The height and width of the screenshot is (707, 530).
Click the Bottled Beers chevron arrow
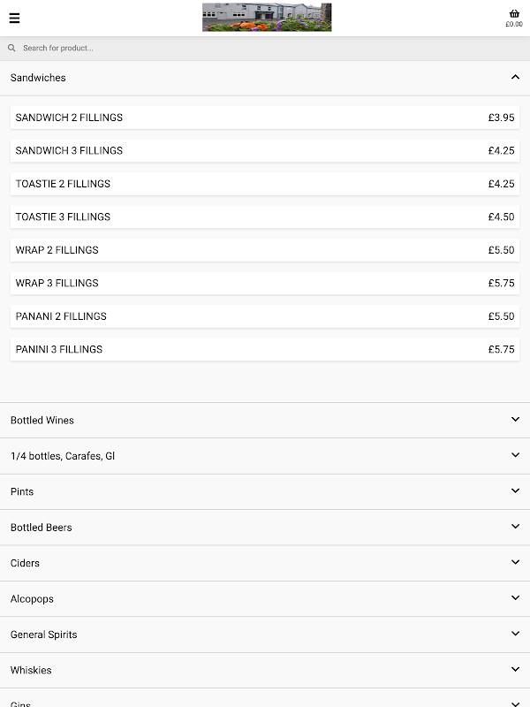point(515,527)
